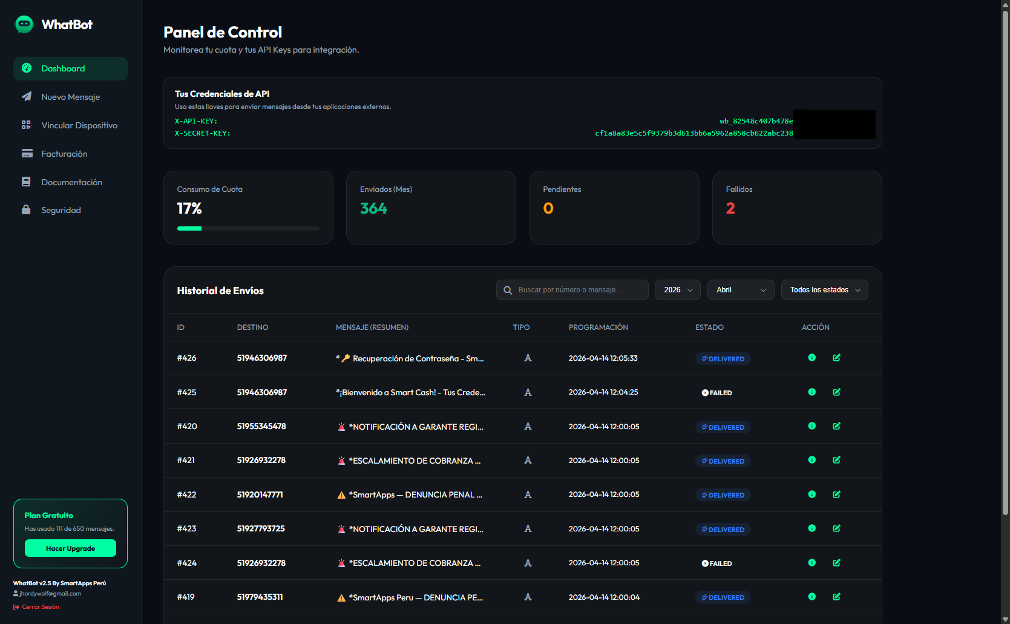Click the PROGRAMACIÓN column header

coord(598,327)
